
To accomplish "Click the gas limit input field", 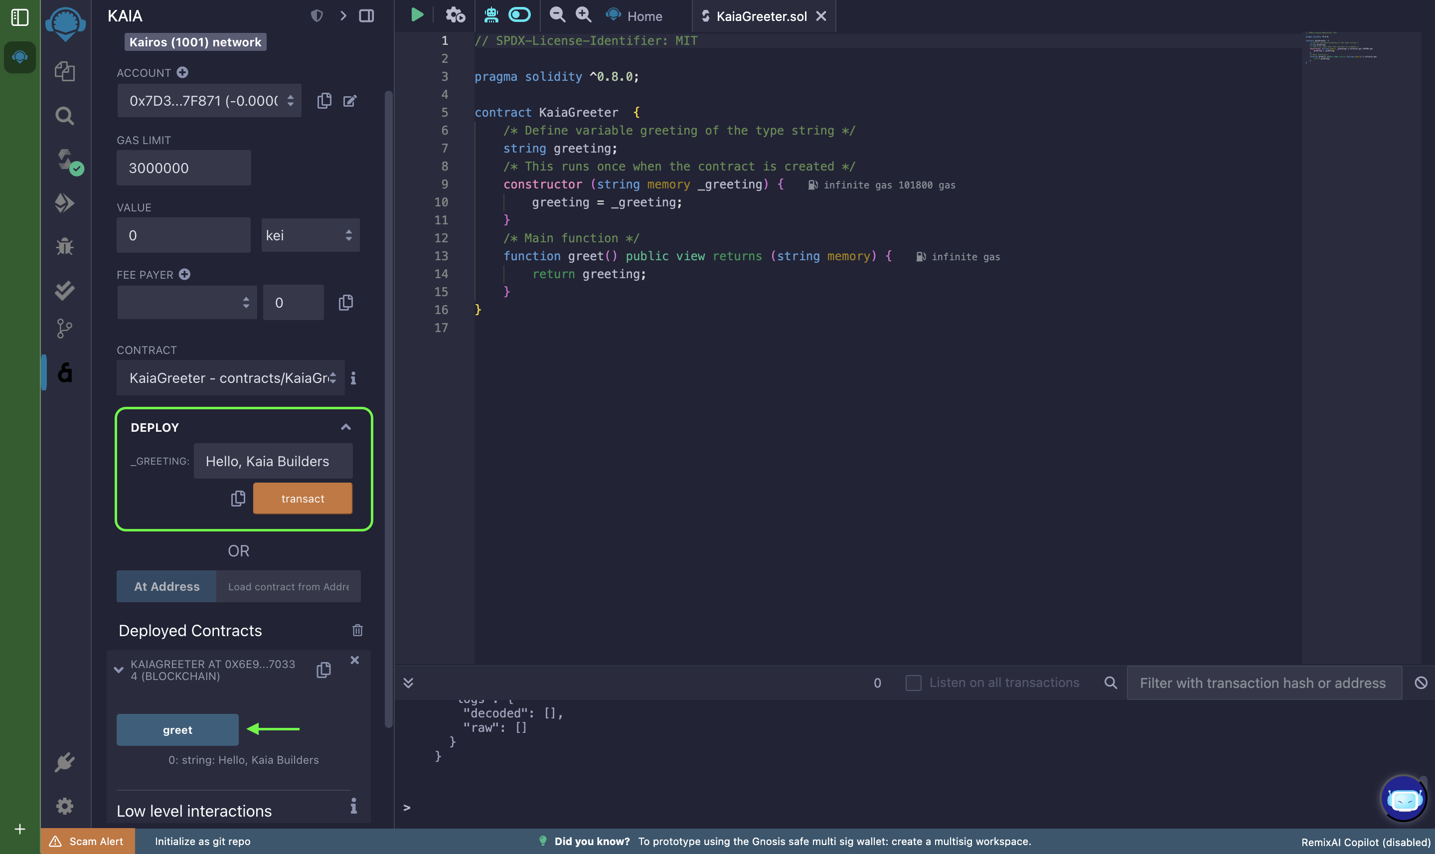I will pos(183,168).
